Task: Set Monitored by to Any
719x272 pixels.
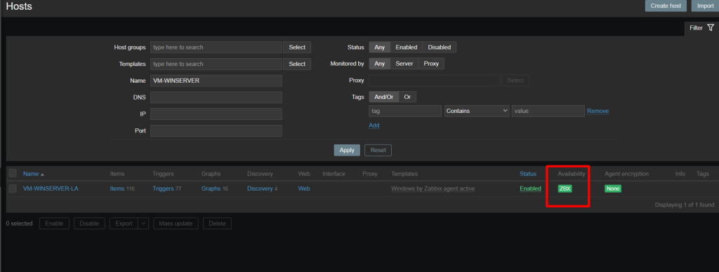Action: coord(380,64)
